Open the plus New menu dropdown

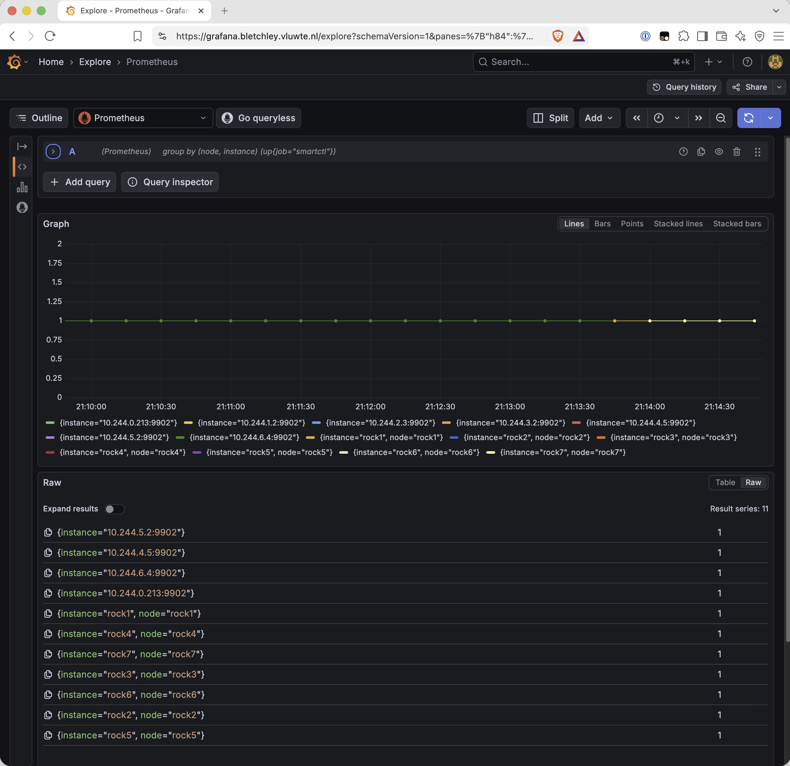(x=713, y=62)
